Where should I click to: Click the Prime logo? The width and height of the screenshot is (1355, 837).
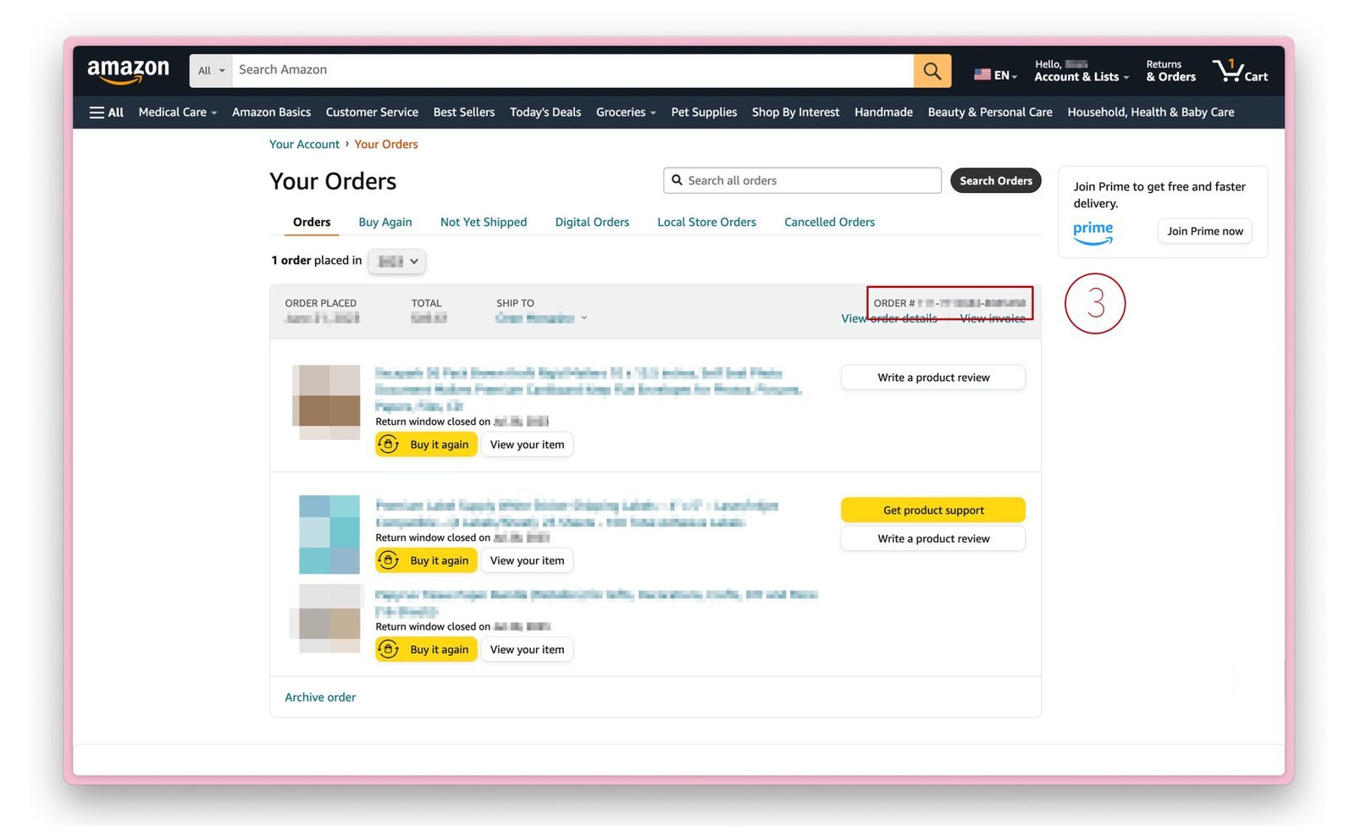coord(1092,233)
